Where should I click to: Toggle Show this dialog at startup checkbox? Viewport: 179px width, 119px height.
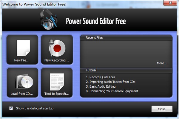pyautogui.click(x=11, y=108)
